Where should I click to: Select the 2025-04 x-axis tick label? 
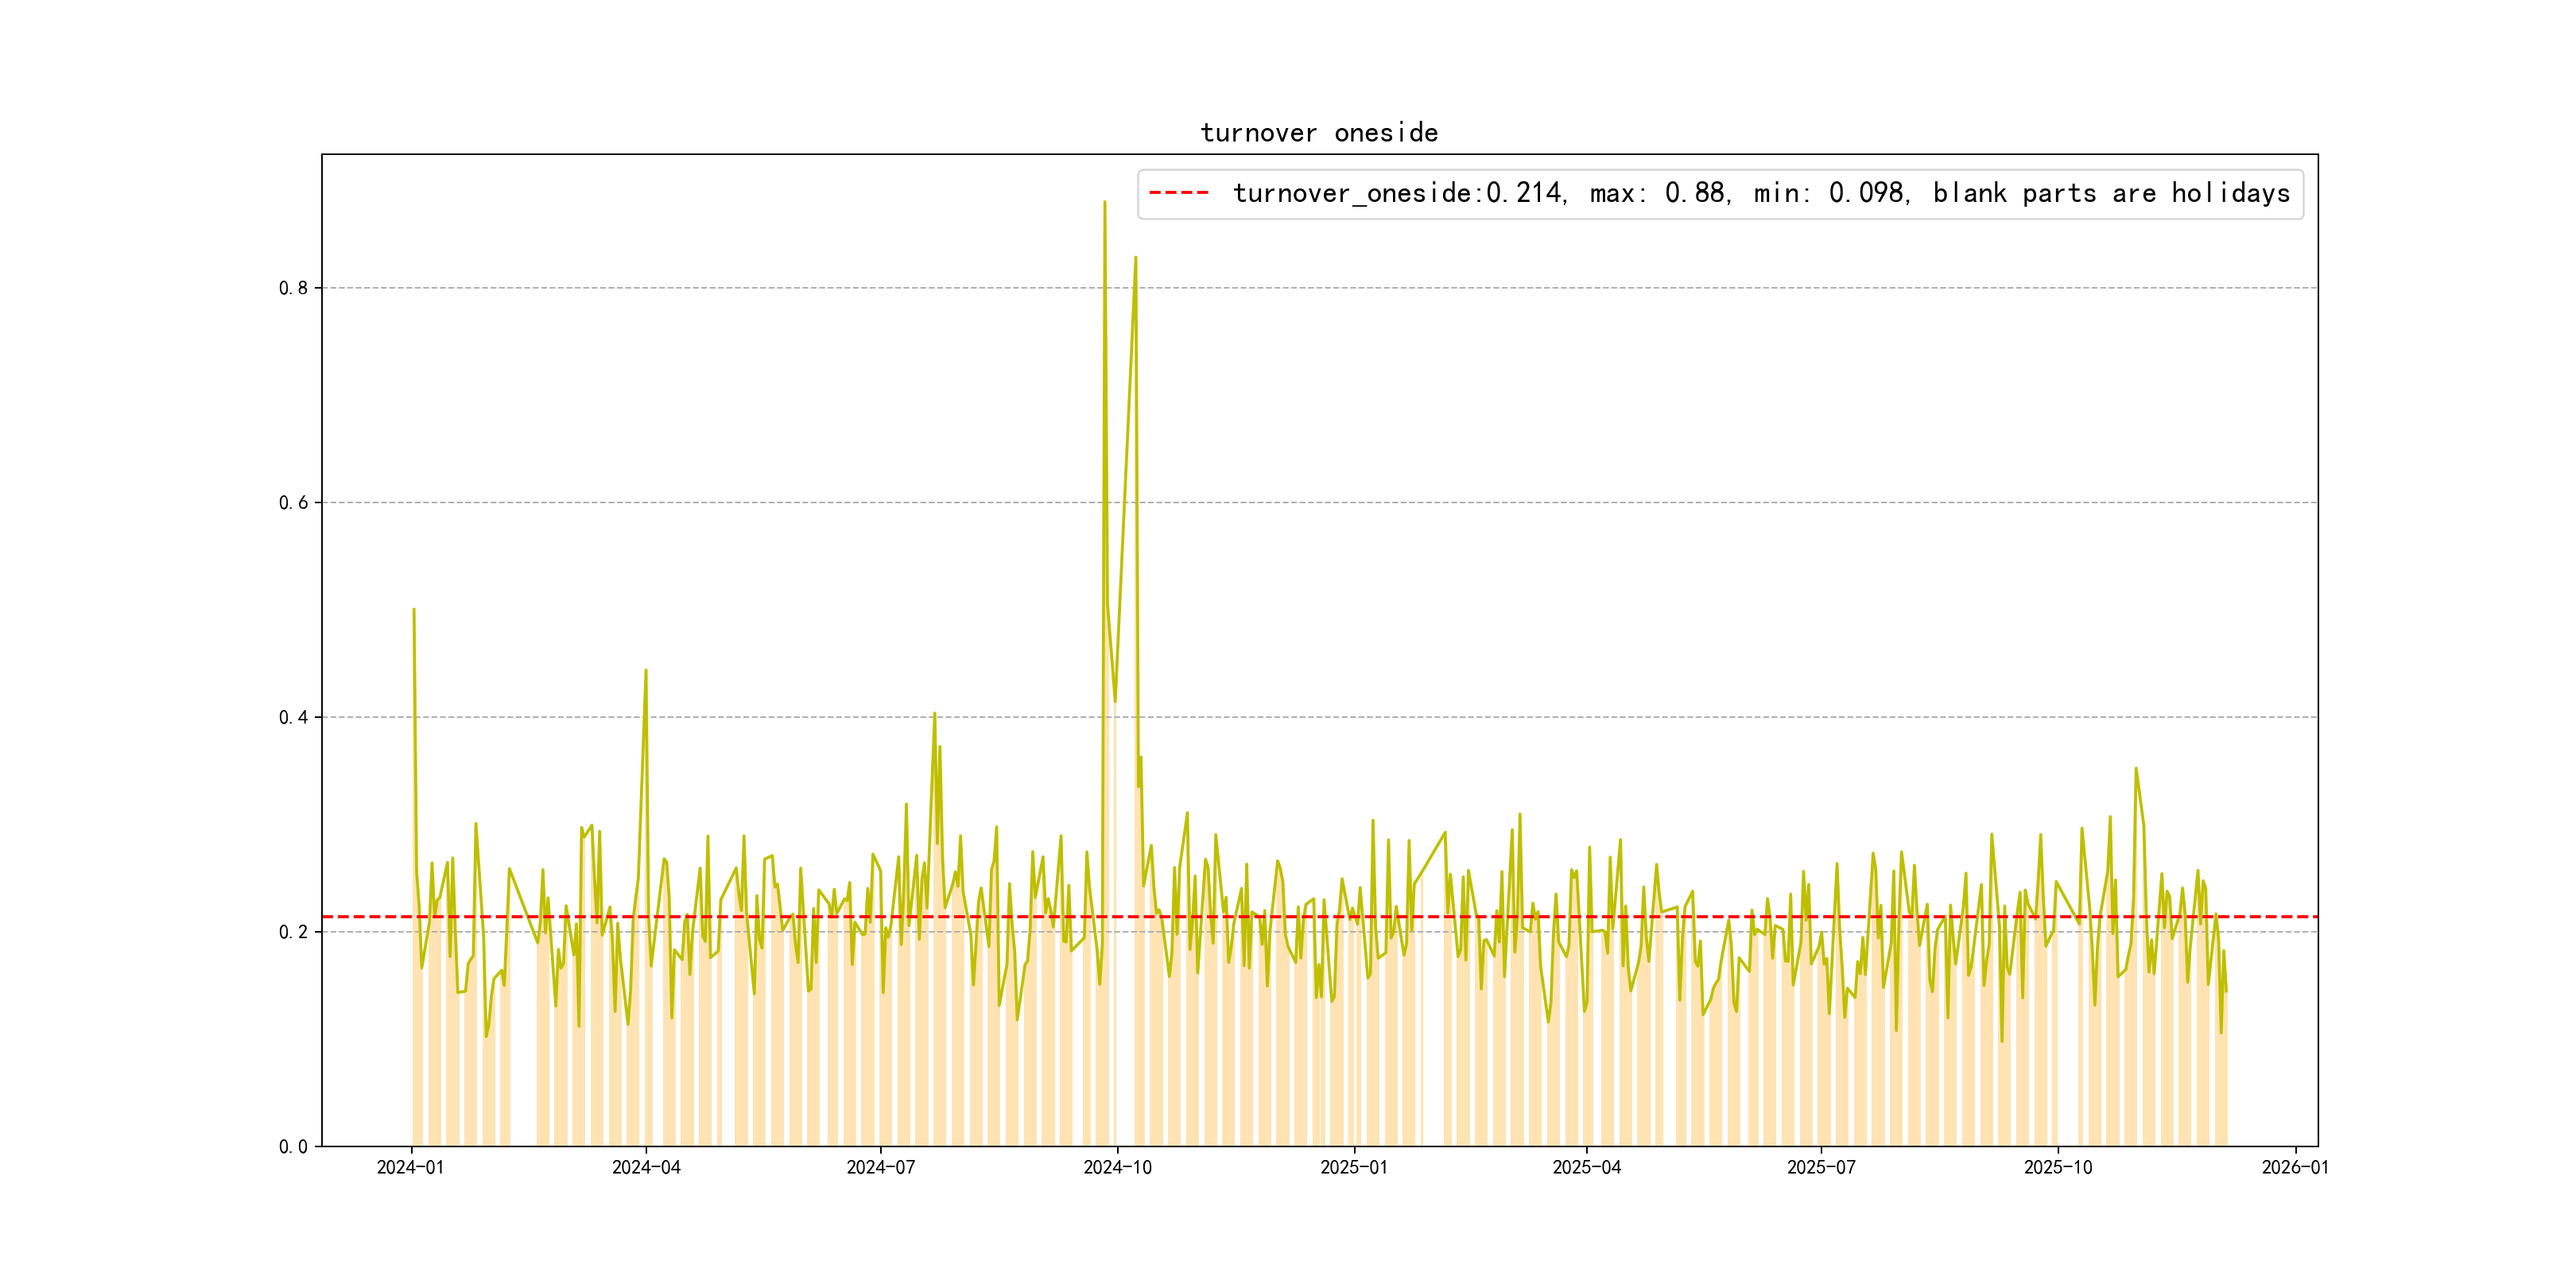1586,1167
